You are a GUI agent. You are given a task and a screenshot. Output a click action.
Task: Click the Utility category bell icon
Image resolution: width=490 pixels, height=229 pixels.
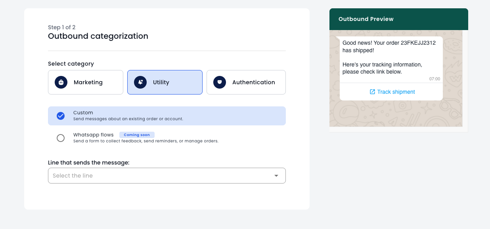coord(140,82)
